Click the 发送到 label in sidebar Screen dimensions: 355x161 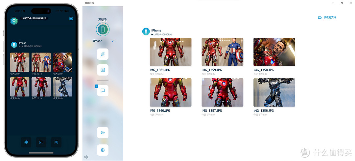(x=103, y=20)
